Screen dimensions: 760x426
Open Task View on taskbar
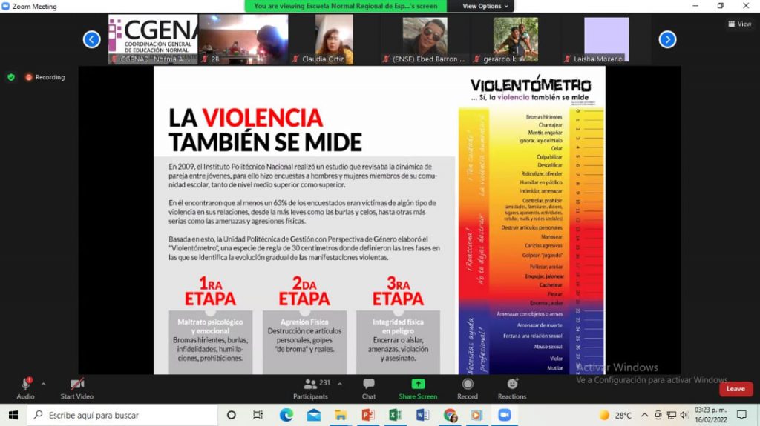(x=258, y=415)
